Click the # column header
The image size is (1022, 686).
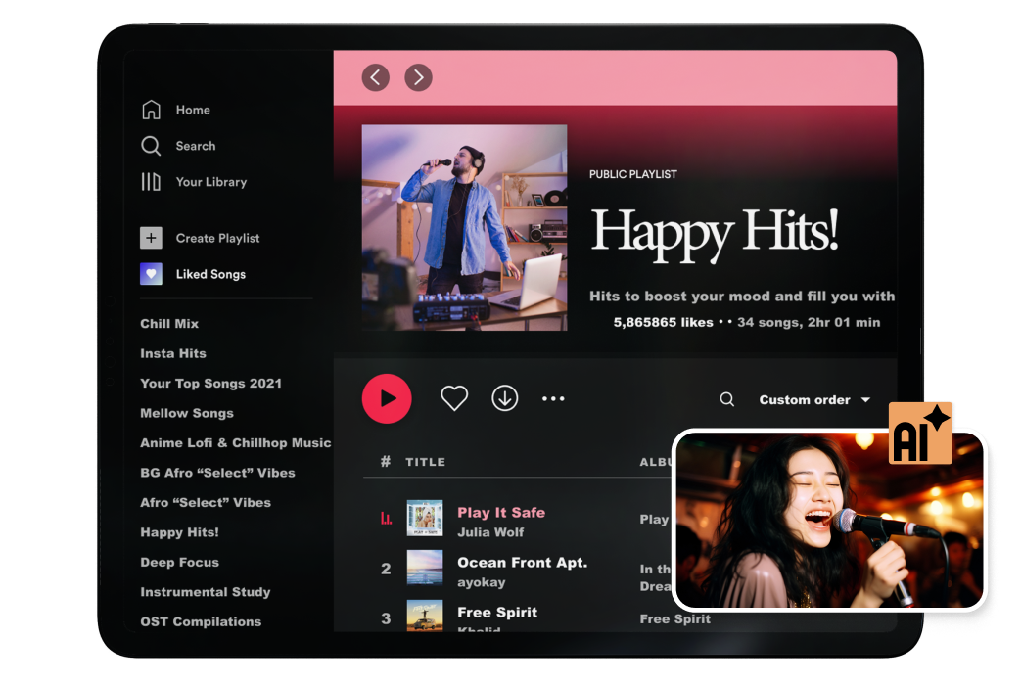click(386, 461)
